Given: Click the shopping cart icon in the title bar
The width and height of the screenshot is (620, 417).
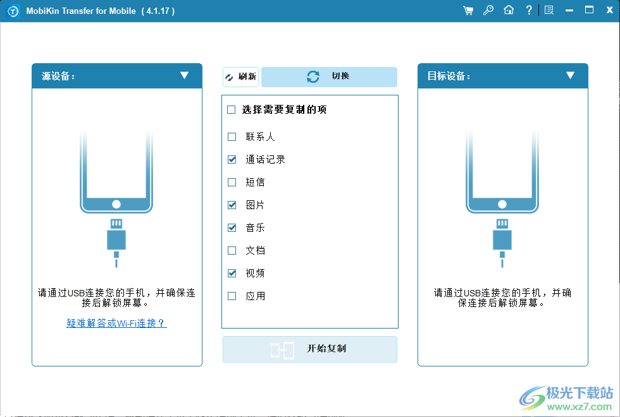Looking at the screenshot, I should click(x=468, y=10).
